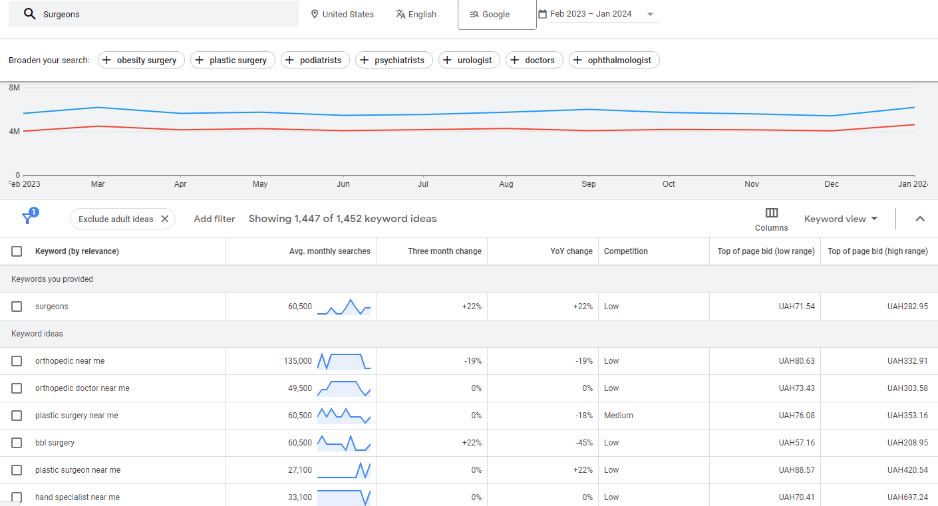Sort by Avg. monthly searches column

[329, 251]
